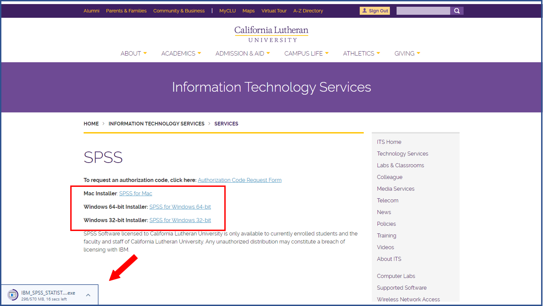Click the IBM SPSS exe file icon
The image size is (543, 306).
click(x=12, y=295)
